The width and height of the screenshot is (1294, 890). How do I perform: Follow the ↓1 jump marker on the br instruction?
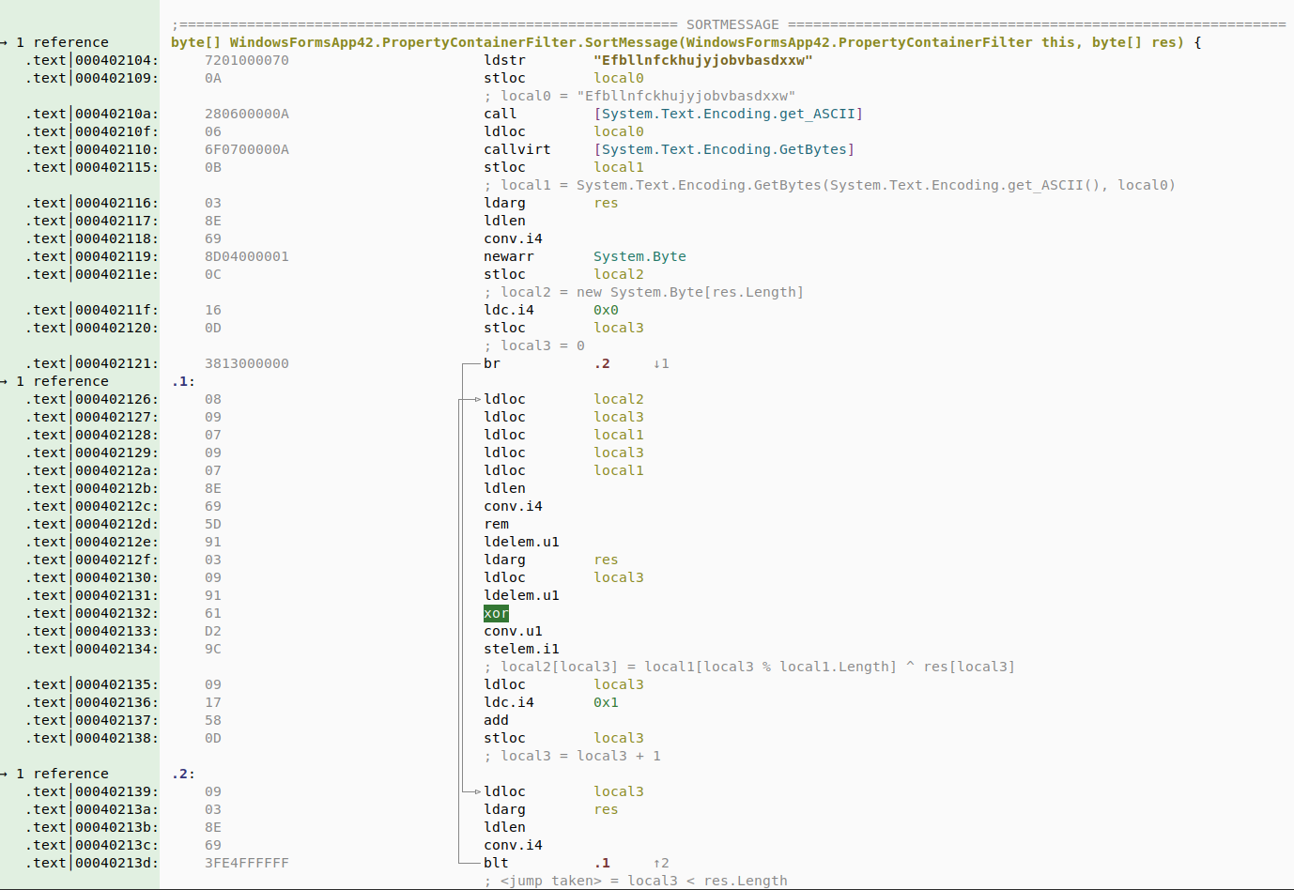663,363
